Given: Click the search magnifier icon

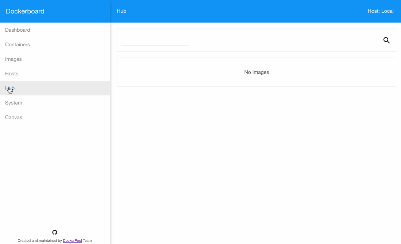Looking at the screenshot, I should 386,40.
